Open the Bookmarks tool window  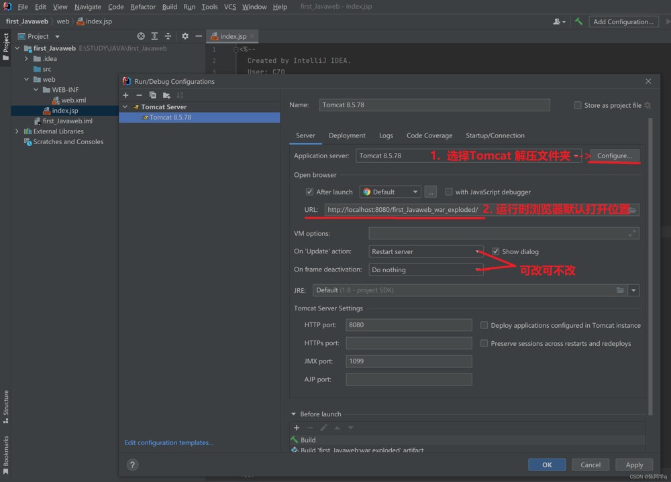6,455
